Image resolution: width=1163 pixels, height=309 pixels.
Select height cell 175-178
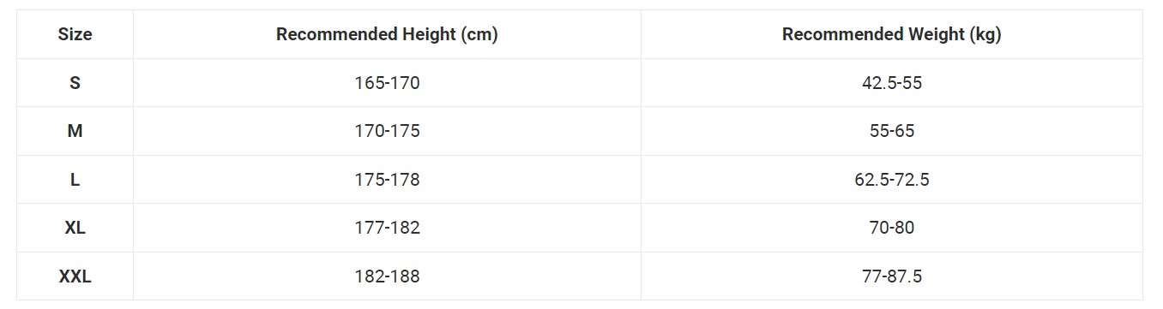tap(387, 180)
